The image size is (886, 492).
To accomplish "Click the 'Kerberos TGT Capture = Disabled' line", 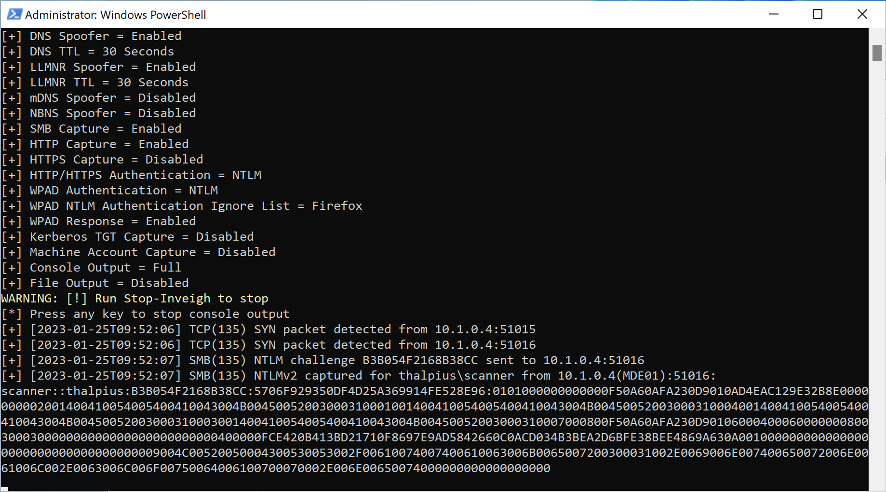I will click(x=142, y=237).
